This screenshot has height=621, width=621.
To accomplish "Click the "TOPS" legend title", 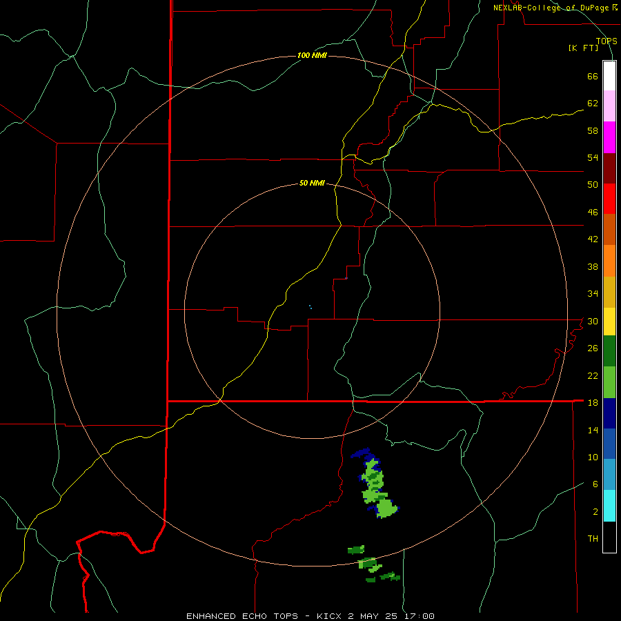I will (x=607, y=41).
